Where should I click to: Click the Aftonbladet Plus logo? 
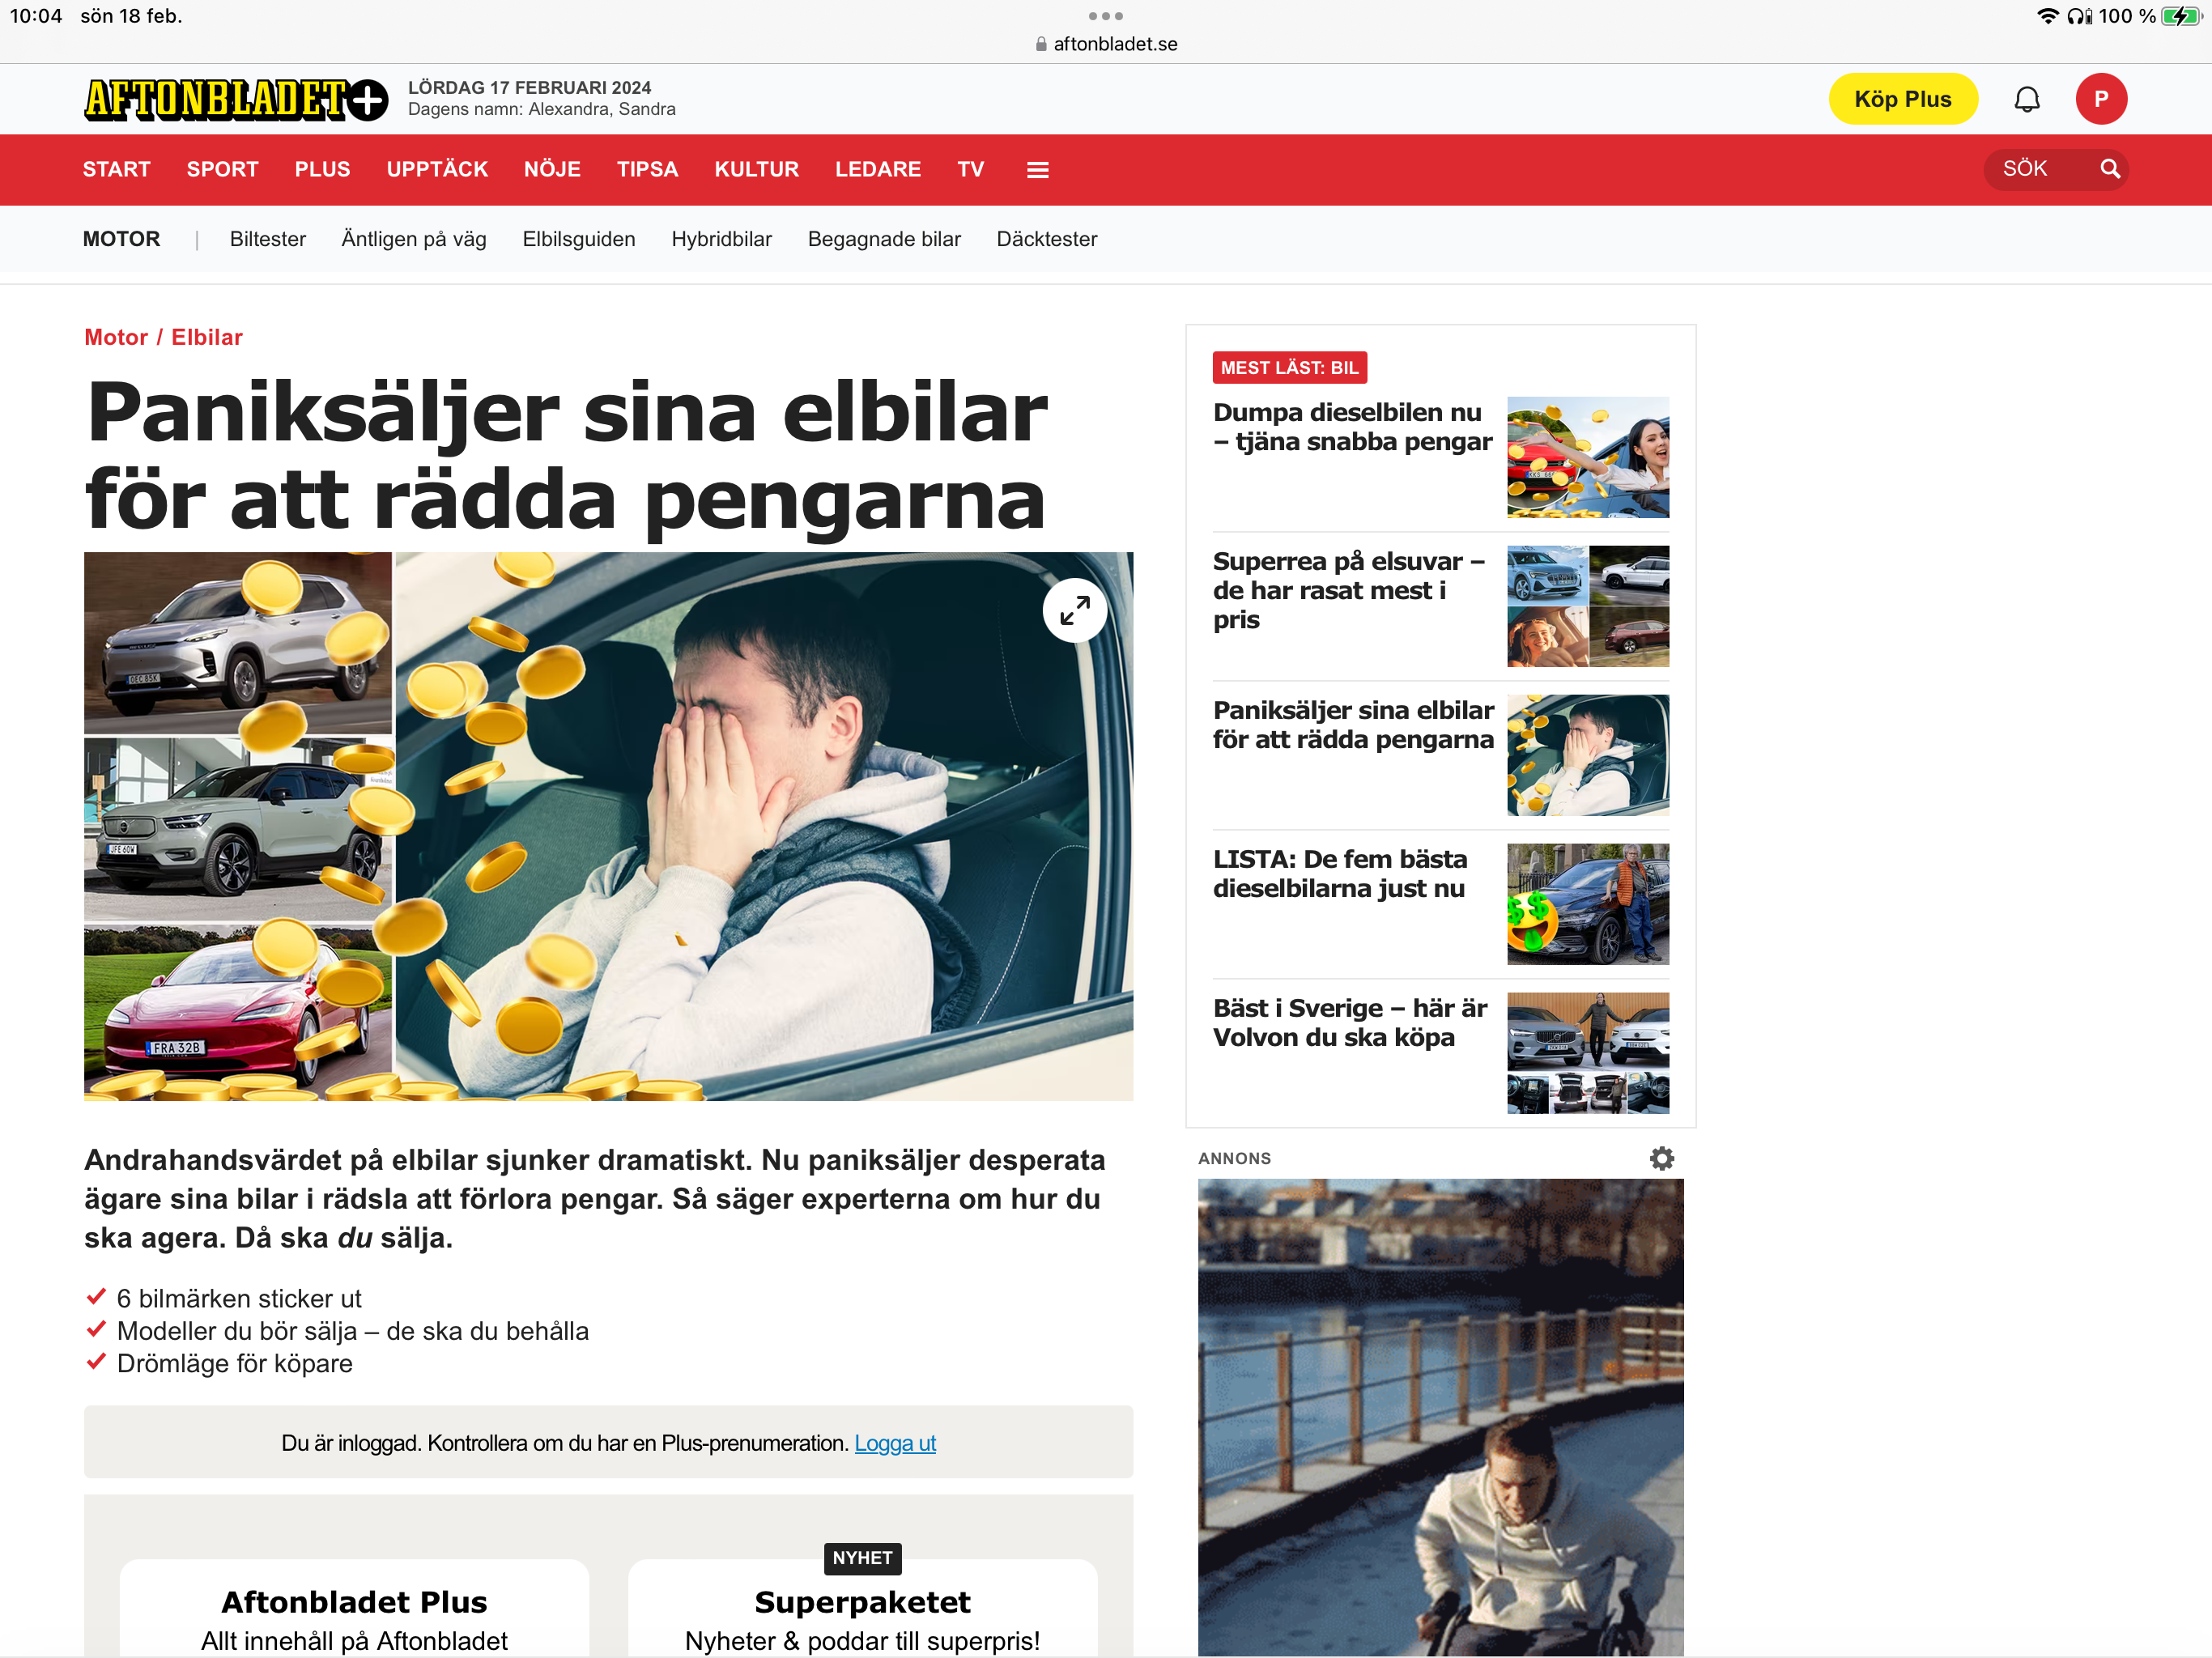[x=235, y=99]
